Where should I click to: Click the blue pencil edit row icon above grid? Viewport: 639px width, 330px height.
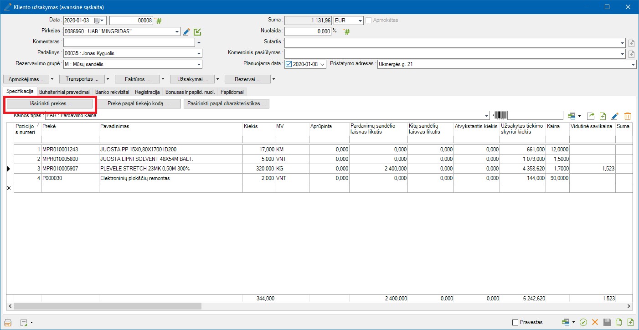click(615, 116)
